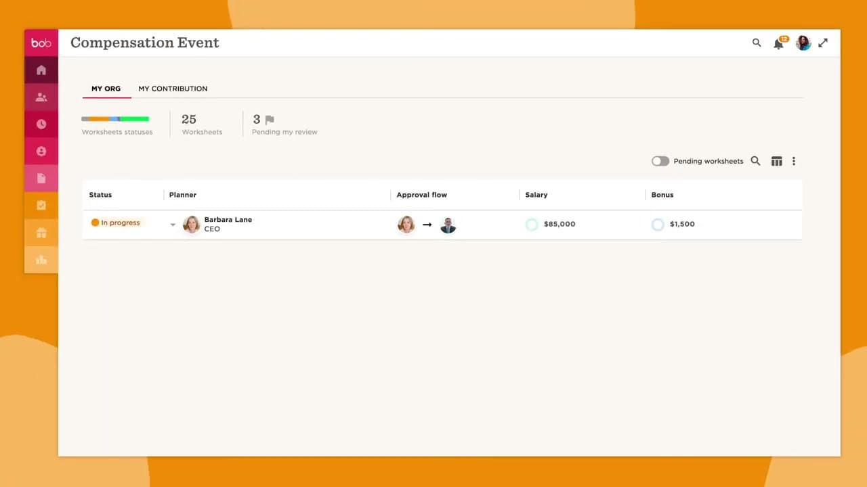Expand Barbara Lane's row with the arrow
This screenshot has width=867, height=487.
173,225
